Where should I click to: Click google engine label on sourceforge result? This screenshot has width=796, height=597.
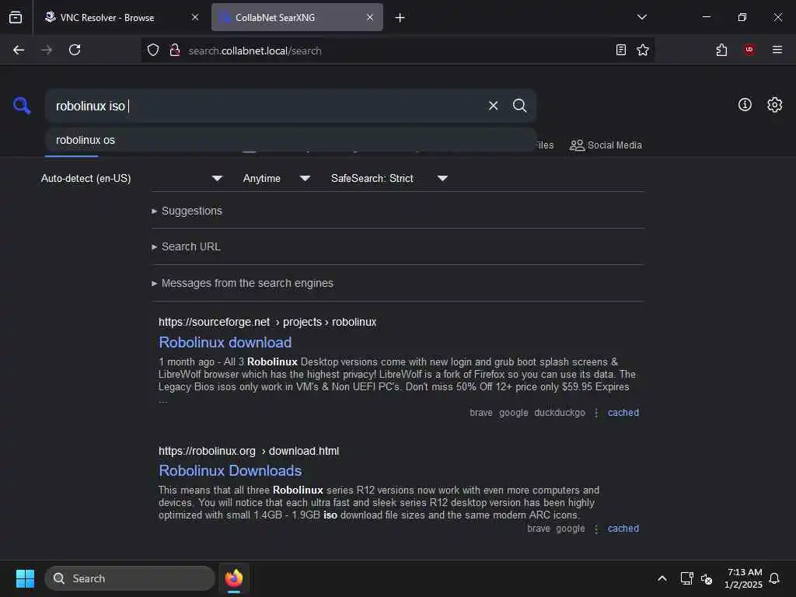click(x=513, y=413)
